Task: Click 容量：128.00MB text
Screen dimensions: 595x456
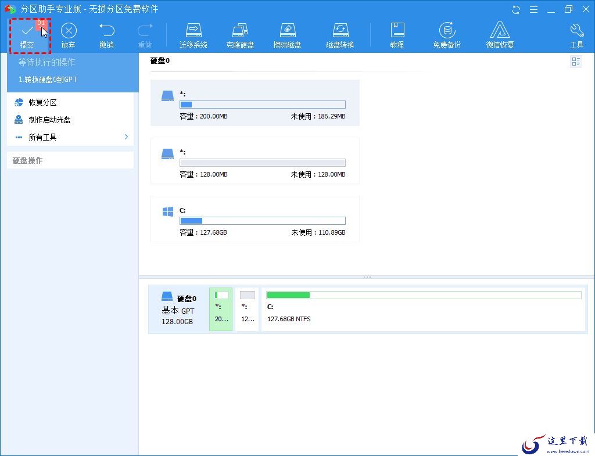Action: pyautogui.click(x=203, y=174)
